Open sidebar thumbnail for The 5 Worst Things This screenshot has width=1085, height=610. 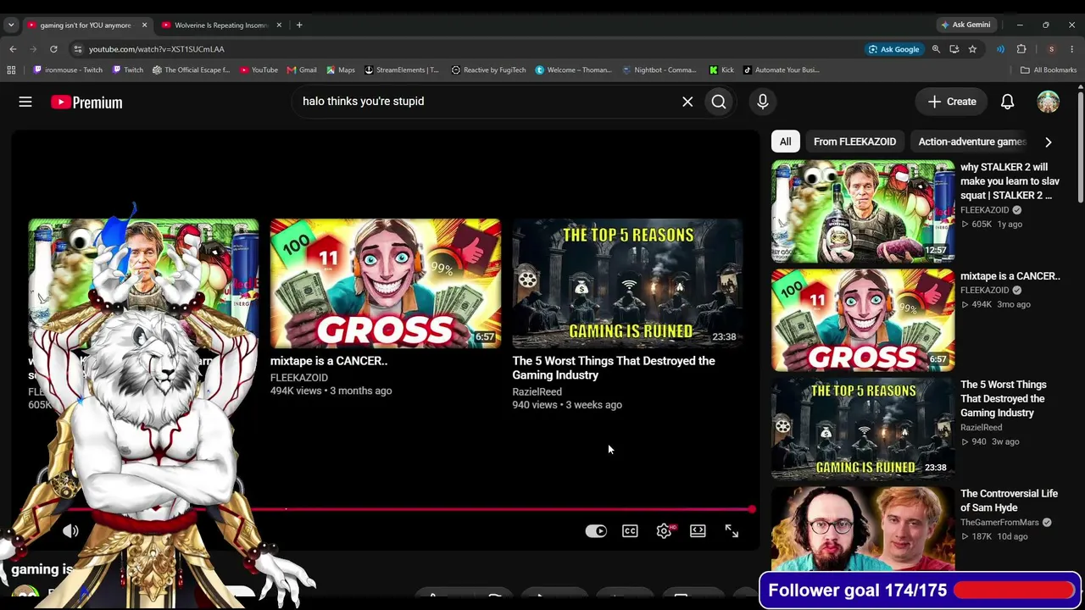(x=863, y=429)
